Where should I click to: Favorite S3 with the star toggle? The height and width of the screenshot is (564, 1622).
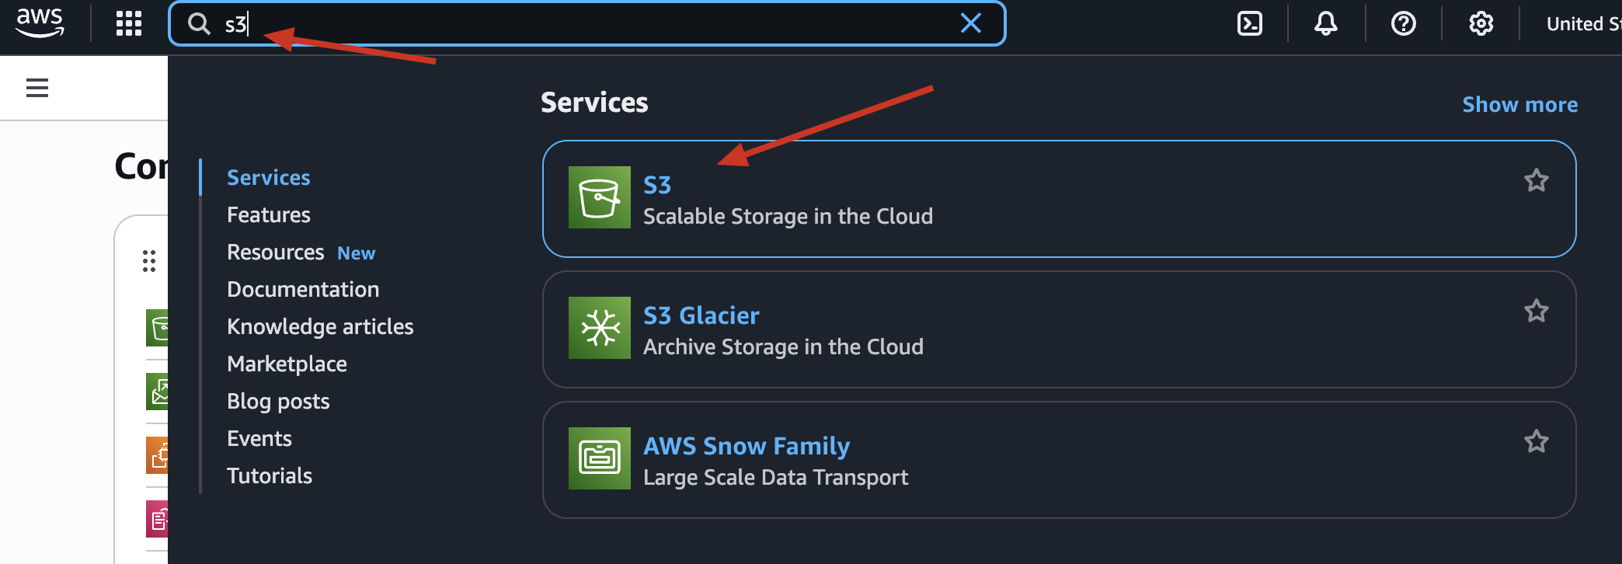(1536, 181)
